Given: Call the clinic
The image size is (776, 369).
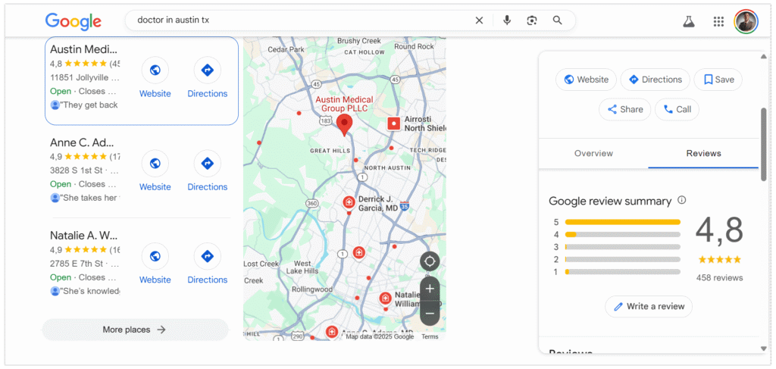Looking at the screenshot, I should point(677,109).
